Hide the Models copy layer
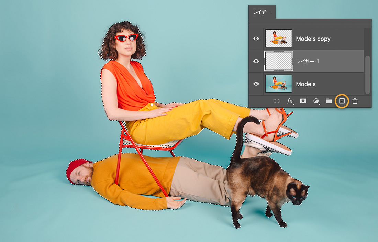The height and width of the screenshot is (242, 378). pyautogui.click(x=256, y=38)
